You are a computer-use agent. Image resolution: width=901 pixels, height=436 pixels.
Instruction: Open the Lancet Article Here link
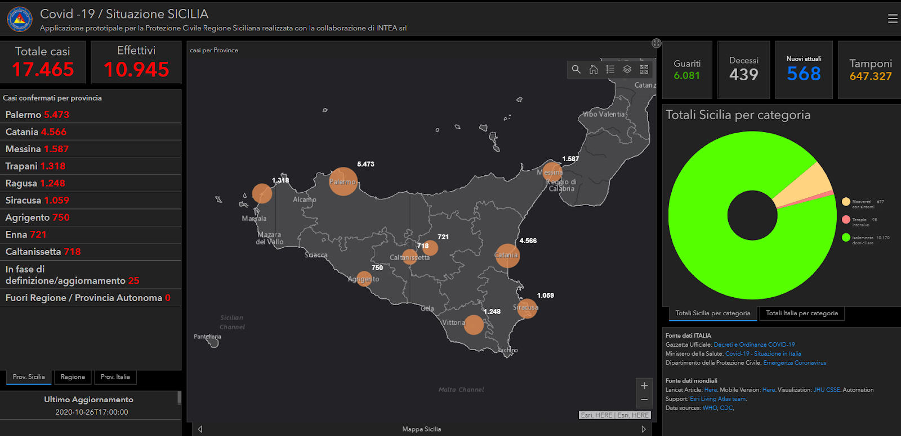point(711,390)
